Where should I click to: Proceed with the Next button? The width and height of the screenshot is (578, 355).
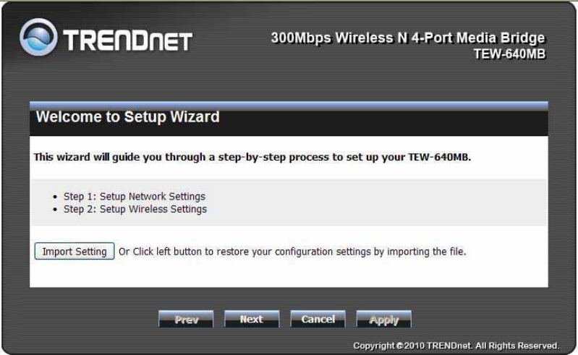[x=252, y=319]
